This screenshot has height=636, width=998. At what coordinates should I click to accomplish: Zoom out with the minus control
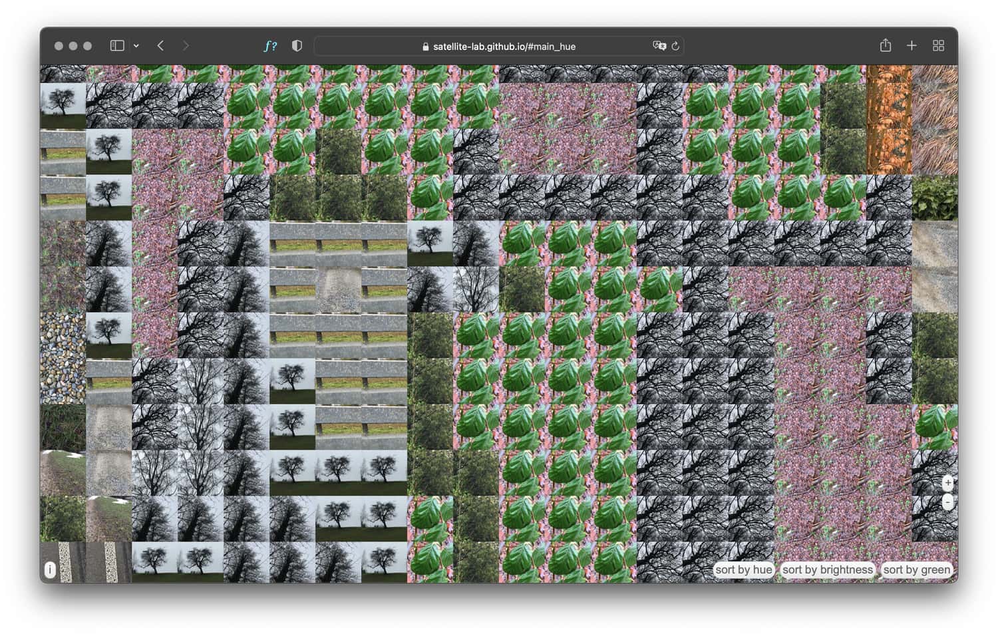948,503
